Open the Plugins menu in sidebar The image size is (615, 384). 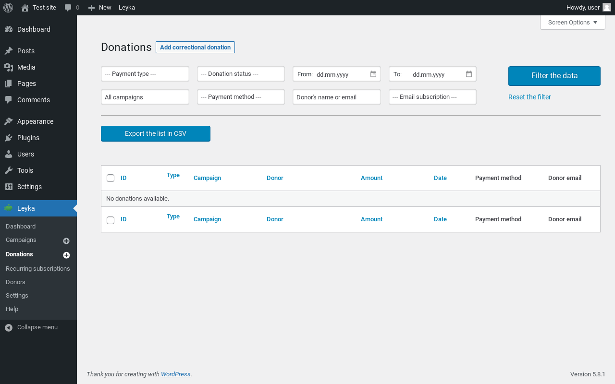[x=28, y=138]
